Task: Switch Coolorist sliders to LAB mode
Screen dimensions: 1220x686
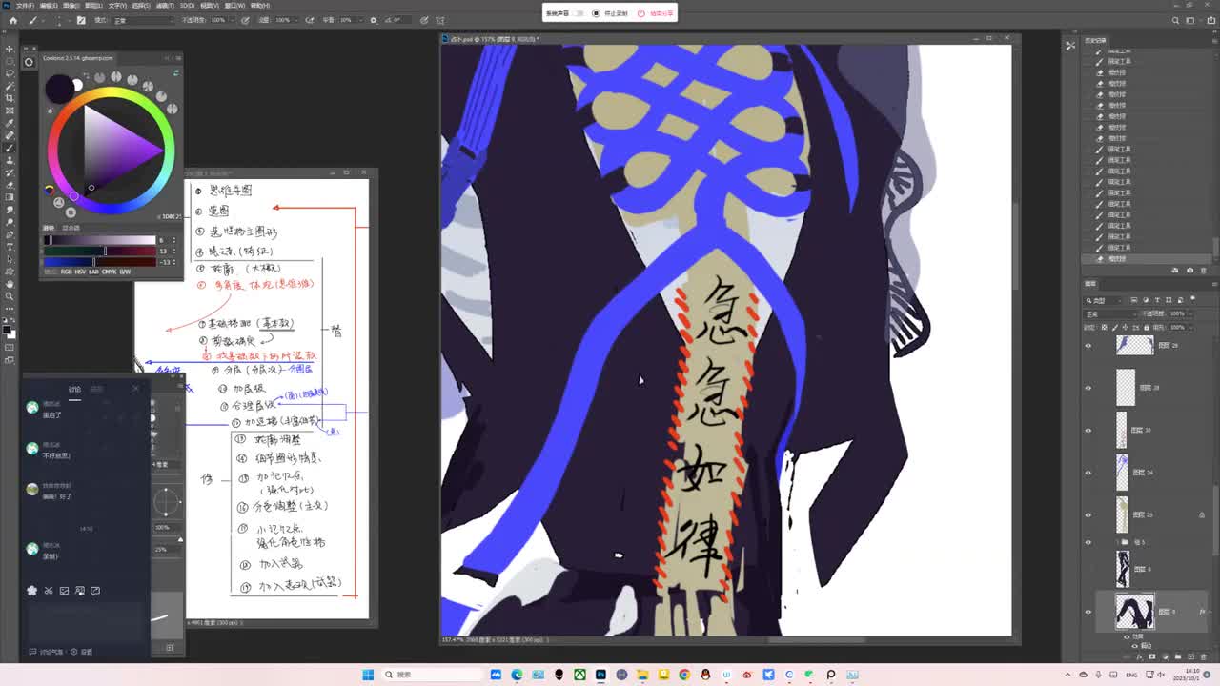Action: pyautogui.click(x=94, y=272)
